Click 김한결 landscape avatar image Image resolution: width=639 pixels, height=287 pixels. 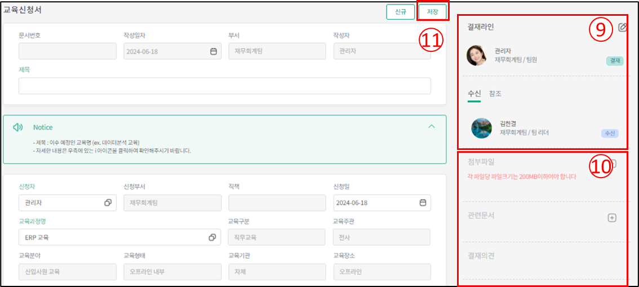(x=481, y=128)
